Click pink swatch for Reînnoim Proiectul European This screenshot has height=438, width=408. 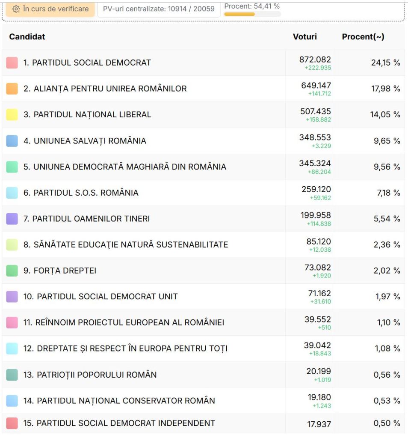click(x=12, y=322)
